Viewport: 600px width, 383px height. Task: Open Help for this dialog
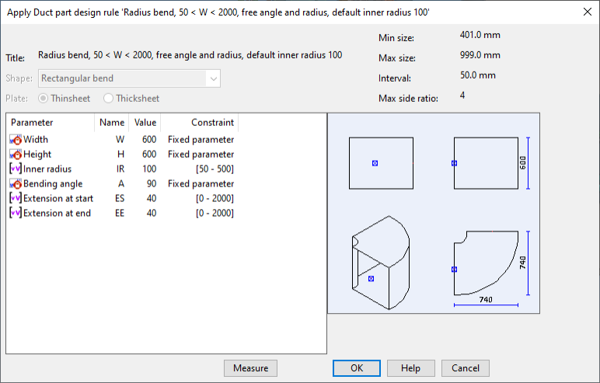pyautogui.click(x=410, y=368)
